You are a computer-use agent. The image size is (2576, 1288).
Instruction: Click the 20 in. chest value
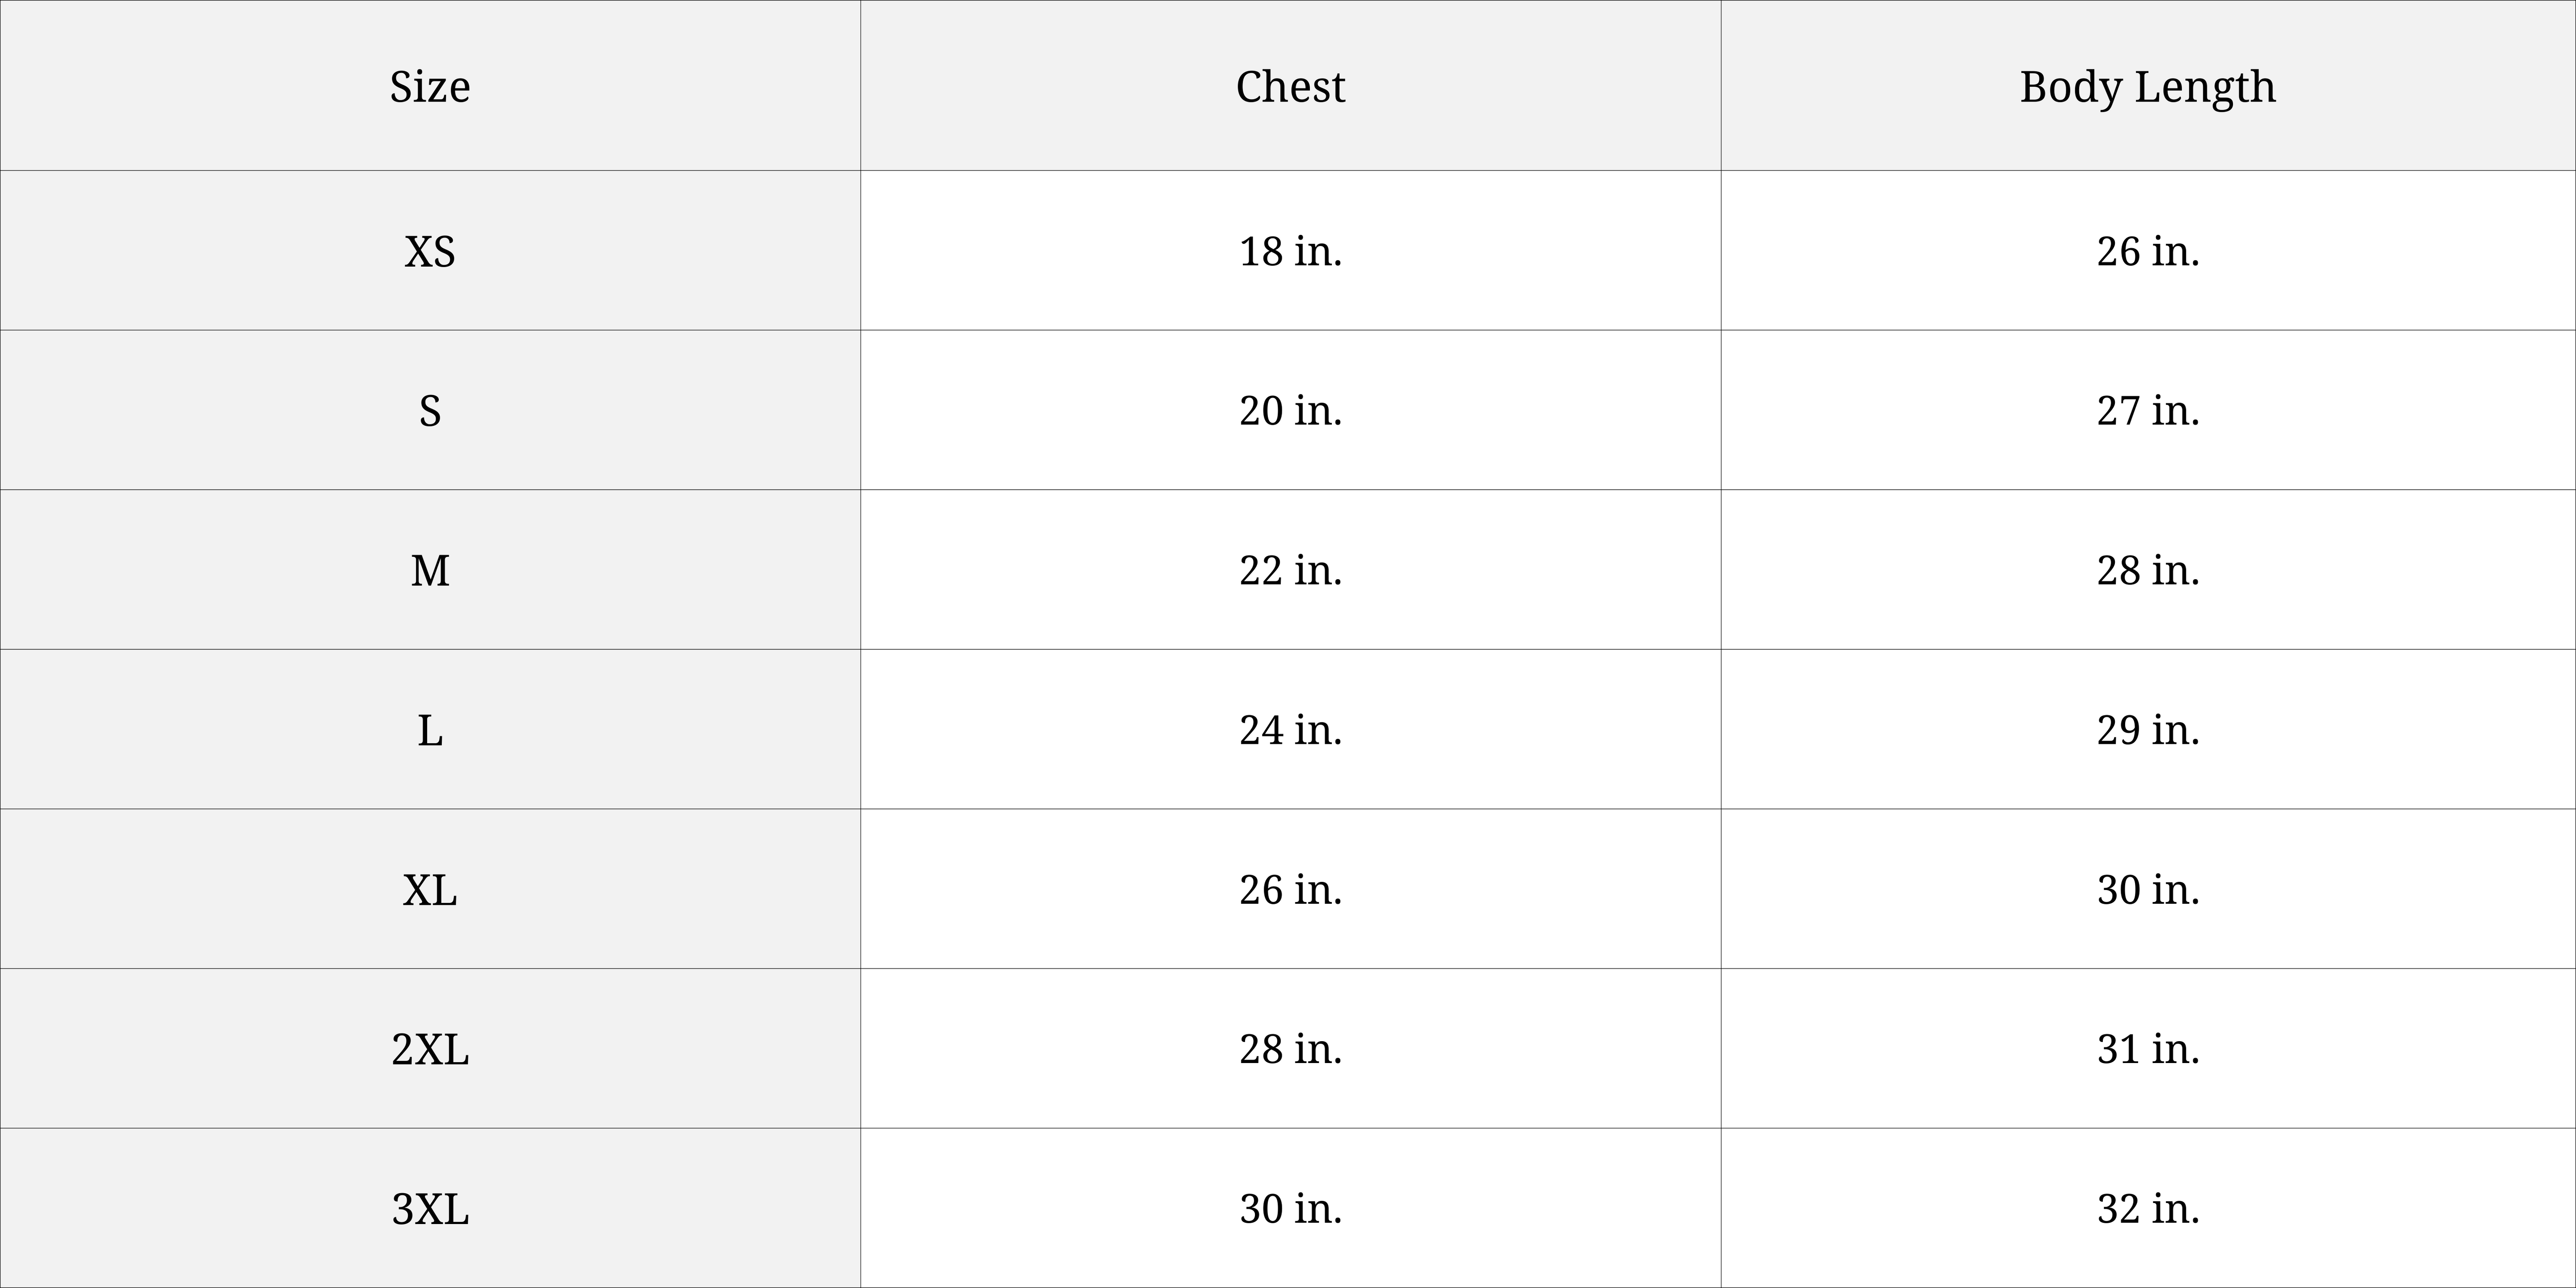pos(1290,411)
